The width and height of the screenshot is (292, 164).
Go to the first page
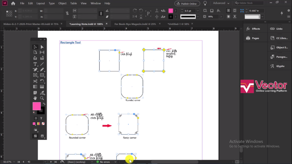point(19,162)
